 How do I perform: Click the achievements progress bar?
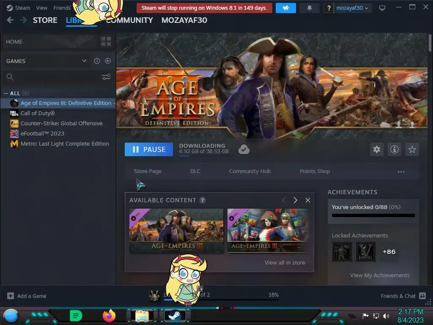tap(373, 215)
